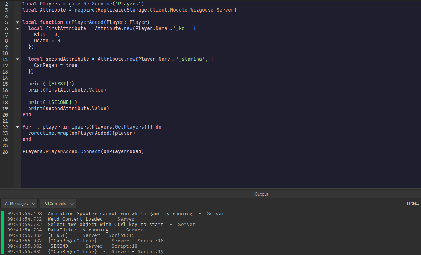Select the Output panel header
The image size is (421, 255).
261,194
